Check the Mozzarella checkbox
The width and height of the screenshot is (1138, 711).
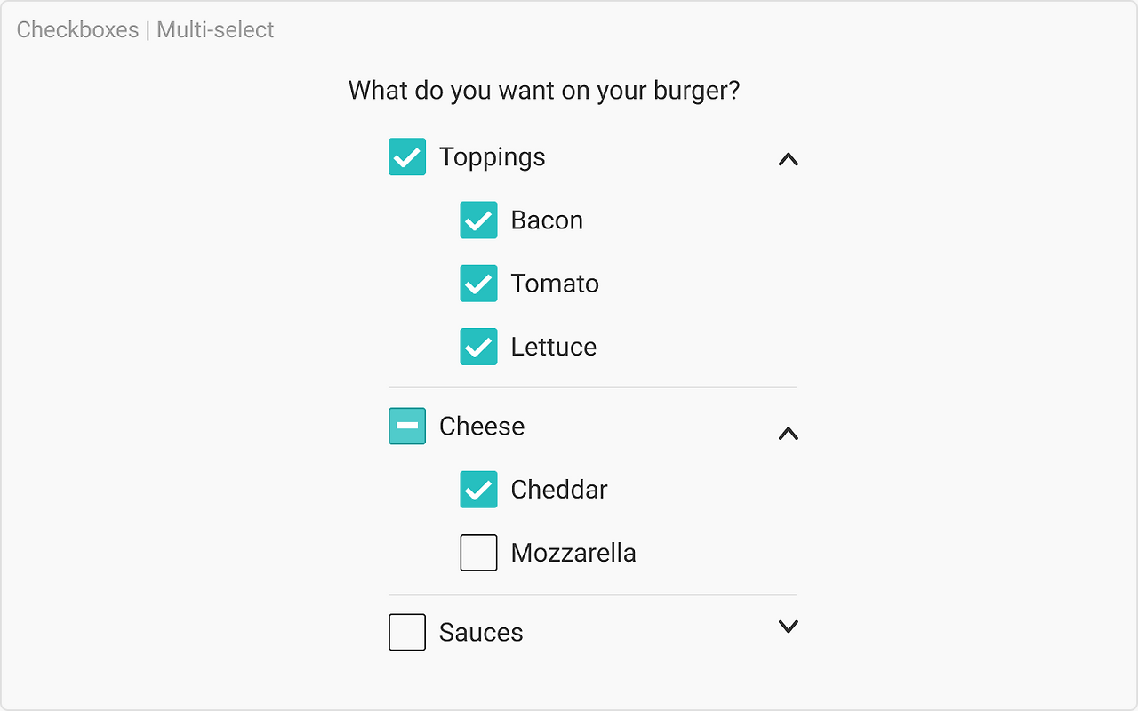[478, 552]
